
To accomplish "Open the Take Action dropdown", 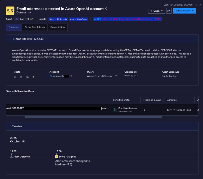I will [x=184, y=11].
